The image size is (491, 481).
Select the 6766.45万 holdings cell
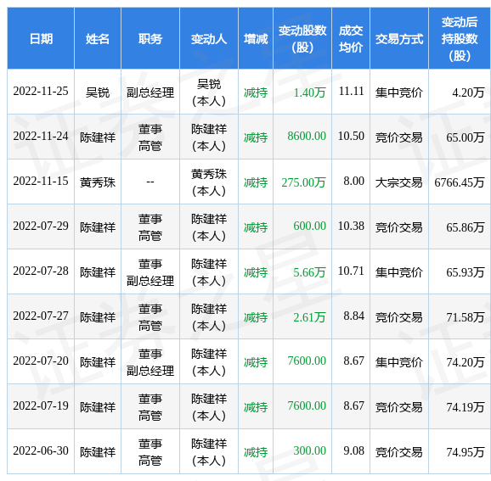(x=460, y=182)
